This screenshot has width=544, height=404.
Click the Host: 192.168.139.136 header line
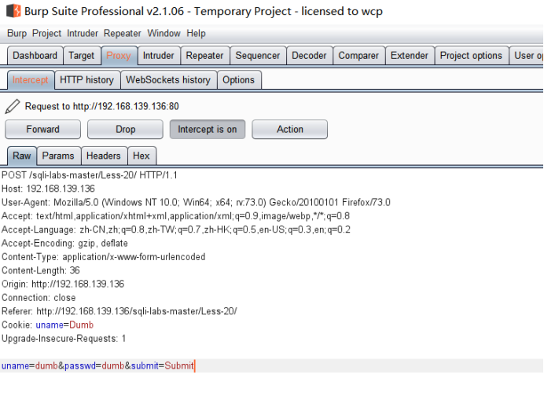pos(48,189)
